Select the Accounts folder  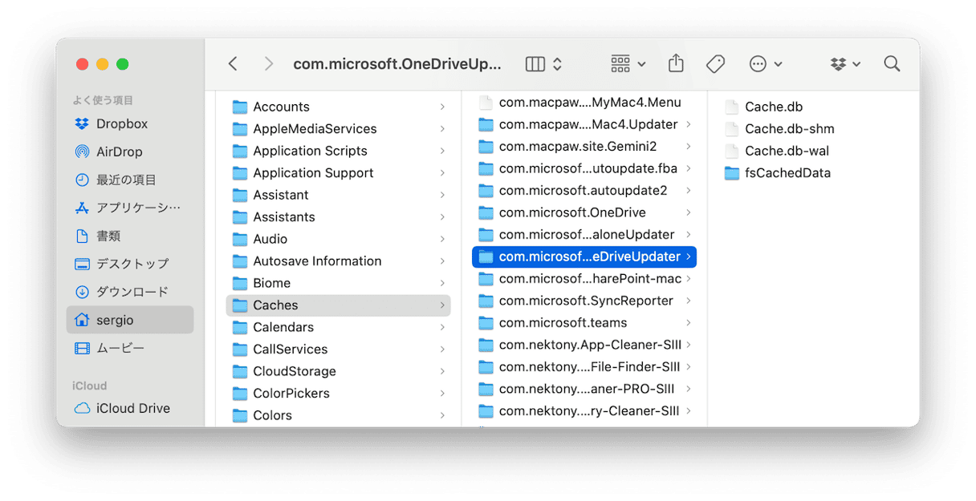pyautogui.click(x=281, y=106)
